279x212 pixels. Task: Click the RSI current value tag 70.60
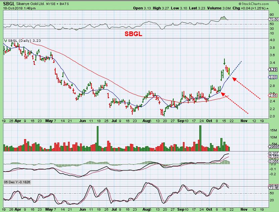pyautogui.click(x=274, y=19)
